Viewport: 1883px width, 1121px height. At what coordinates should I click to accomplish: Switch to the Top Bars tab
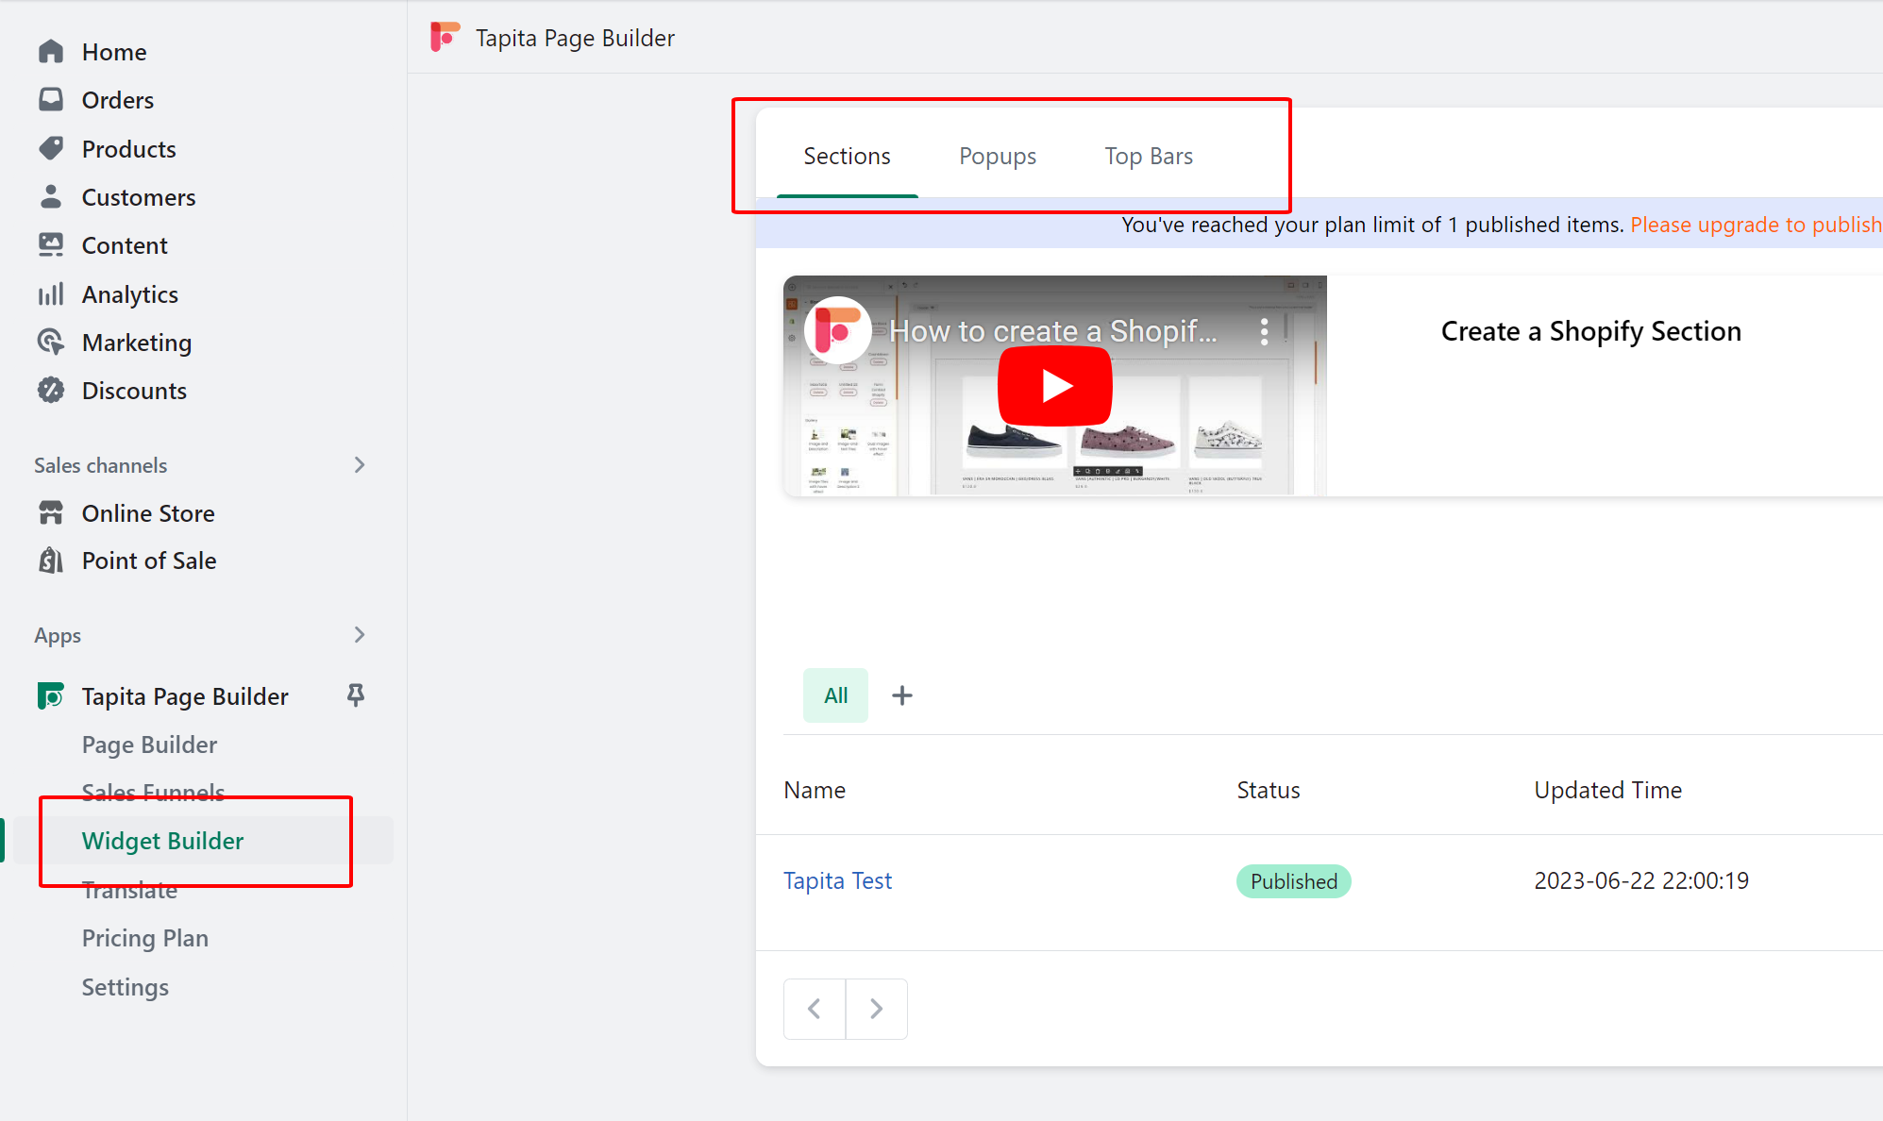[1149, 157]
